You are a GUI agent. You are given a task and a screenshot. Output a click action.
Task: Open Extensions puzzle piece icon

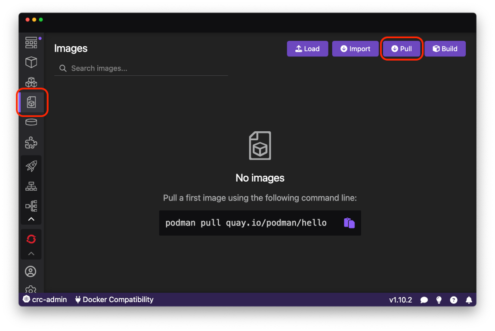pos(31,142)
